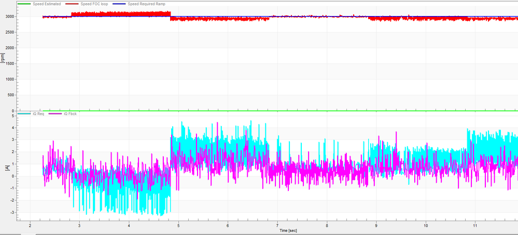Click the 11 tick on time axis
Screen dimensions: 518x235
475,226
